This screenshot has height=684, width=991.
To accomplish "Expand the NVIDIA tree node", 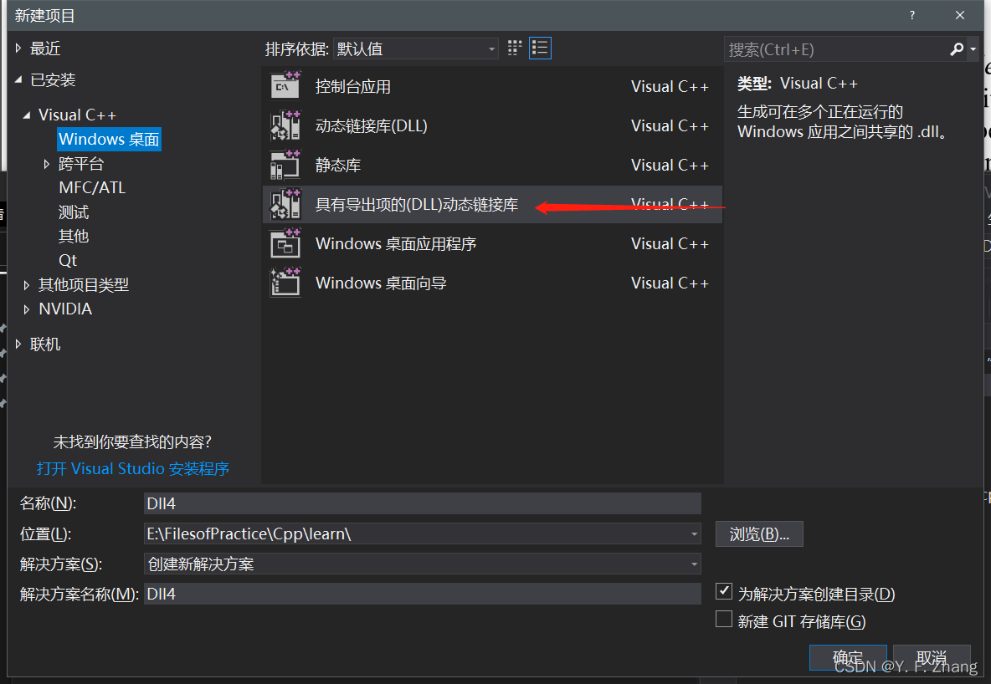I will pos(27,309).
